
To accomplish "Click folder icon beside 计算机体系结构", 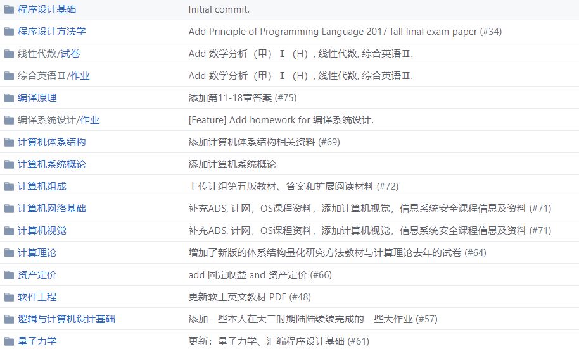I will tap(9, 142).
